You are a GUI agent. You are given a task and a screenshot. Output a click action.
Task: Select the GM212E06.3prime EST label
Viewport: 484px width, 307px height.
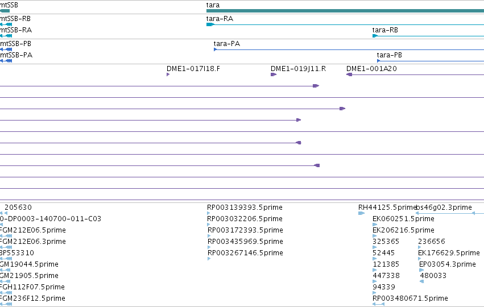click(33, 242)
